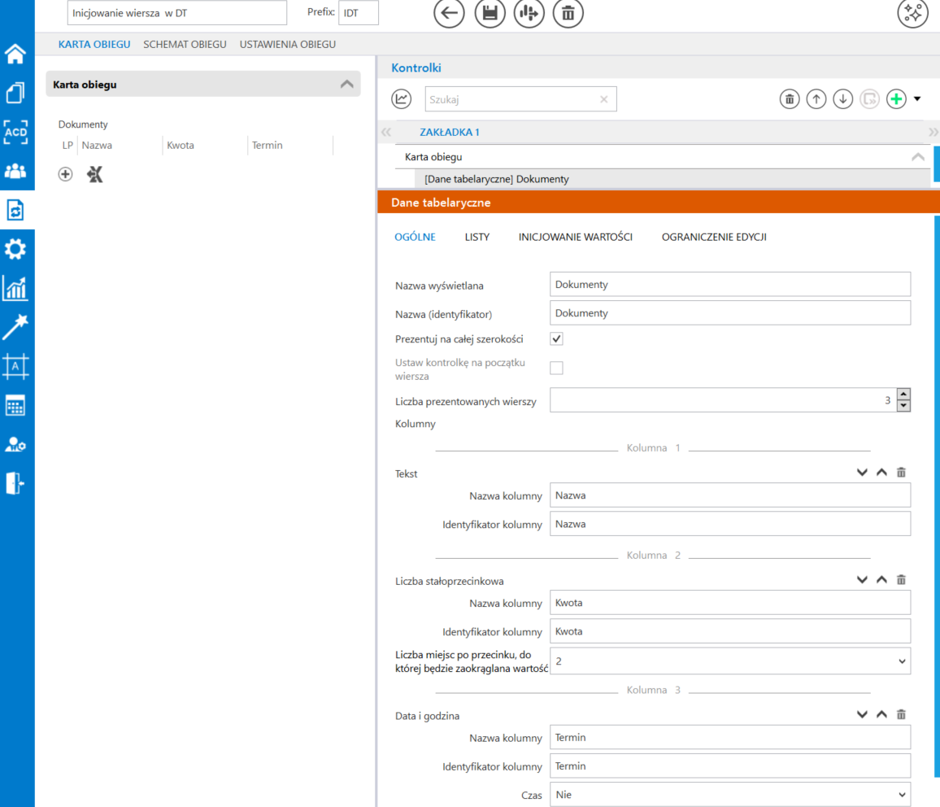Open the user settings icon in sidebar

pos(15,445)
